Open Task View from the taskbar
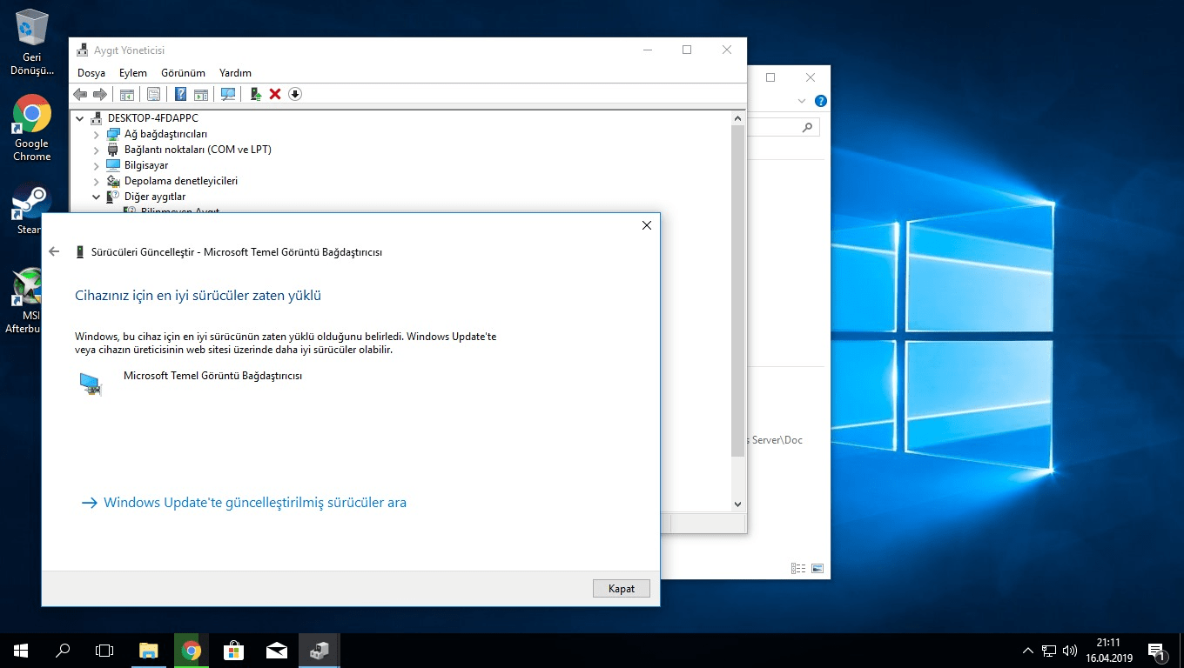Viewport: 1184px width, 668px height. [104, 651]
